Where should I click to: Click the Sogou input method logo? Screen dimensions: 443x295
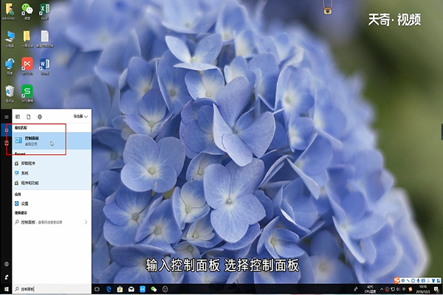[x=396, y=280]
